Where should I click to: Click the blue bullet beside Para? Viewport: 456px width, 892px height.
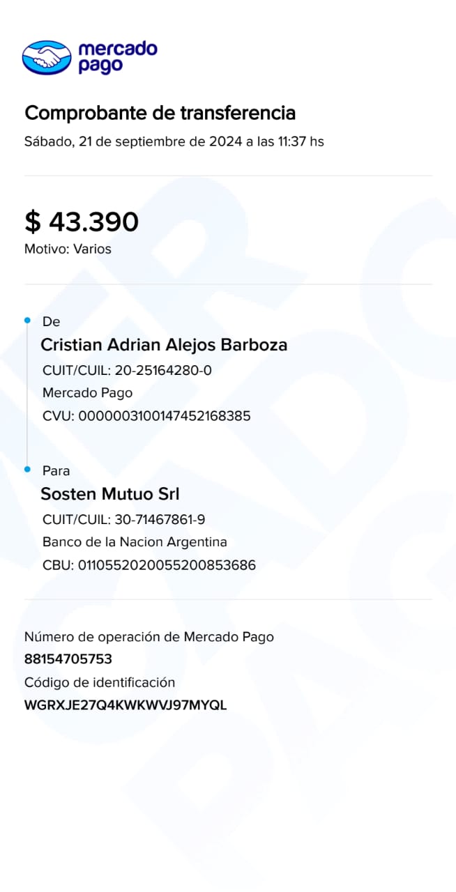27,470
